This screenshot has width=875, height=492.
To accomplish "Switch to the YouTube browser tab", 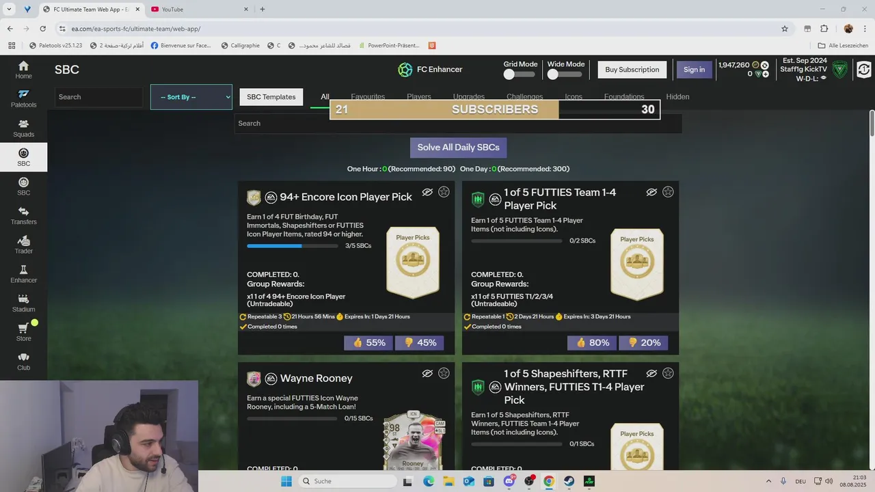I will pos(198,10).
